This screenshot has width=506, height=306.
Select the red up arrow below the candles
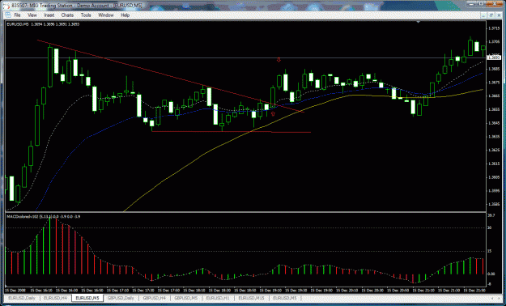click(273, 113)
